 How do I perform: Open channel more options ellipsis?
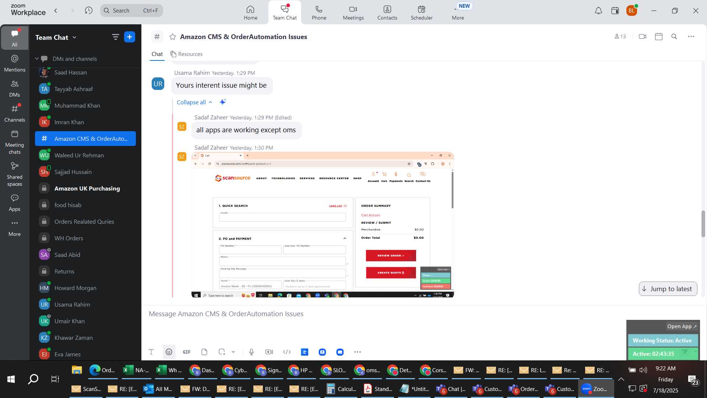pyautogui.click(x=691, y=36)
